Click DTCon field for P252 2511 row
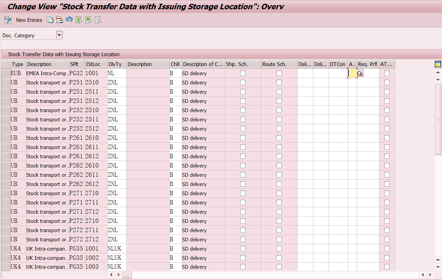Image resolution: width=442 pixels, height=280 pixels. (338, 119)
